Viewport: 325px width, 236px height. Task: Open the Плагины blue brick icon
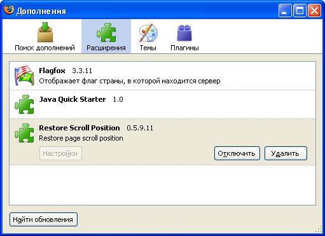pyautogui.click(x=184, y=32)
